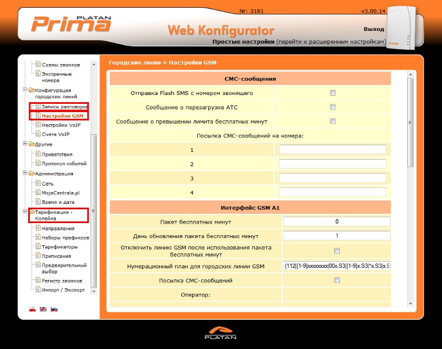442x349 pixels.
Task: Click the sidebar scroll up arrow
Action: pyautogui.click(x=93, y=65)
